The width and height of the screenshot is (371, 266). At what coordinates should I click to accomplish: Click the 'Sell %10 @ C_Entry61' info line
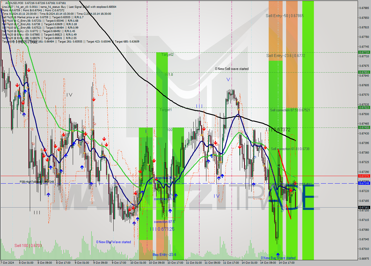point(39,24)
